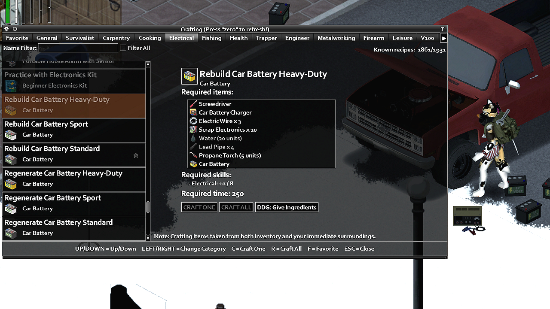The height and width of the screenshot is (309, 550).
Task: Click the car battery on the sidewalk above the window
Action: (x=279, y=13)
